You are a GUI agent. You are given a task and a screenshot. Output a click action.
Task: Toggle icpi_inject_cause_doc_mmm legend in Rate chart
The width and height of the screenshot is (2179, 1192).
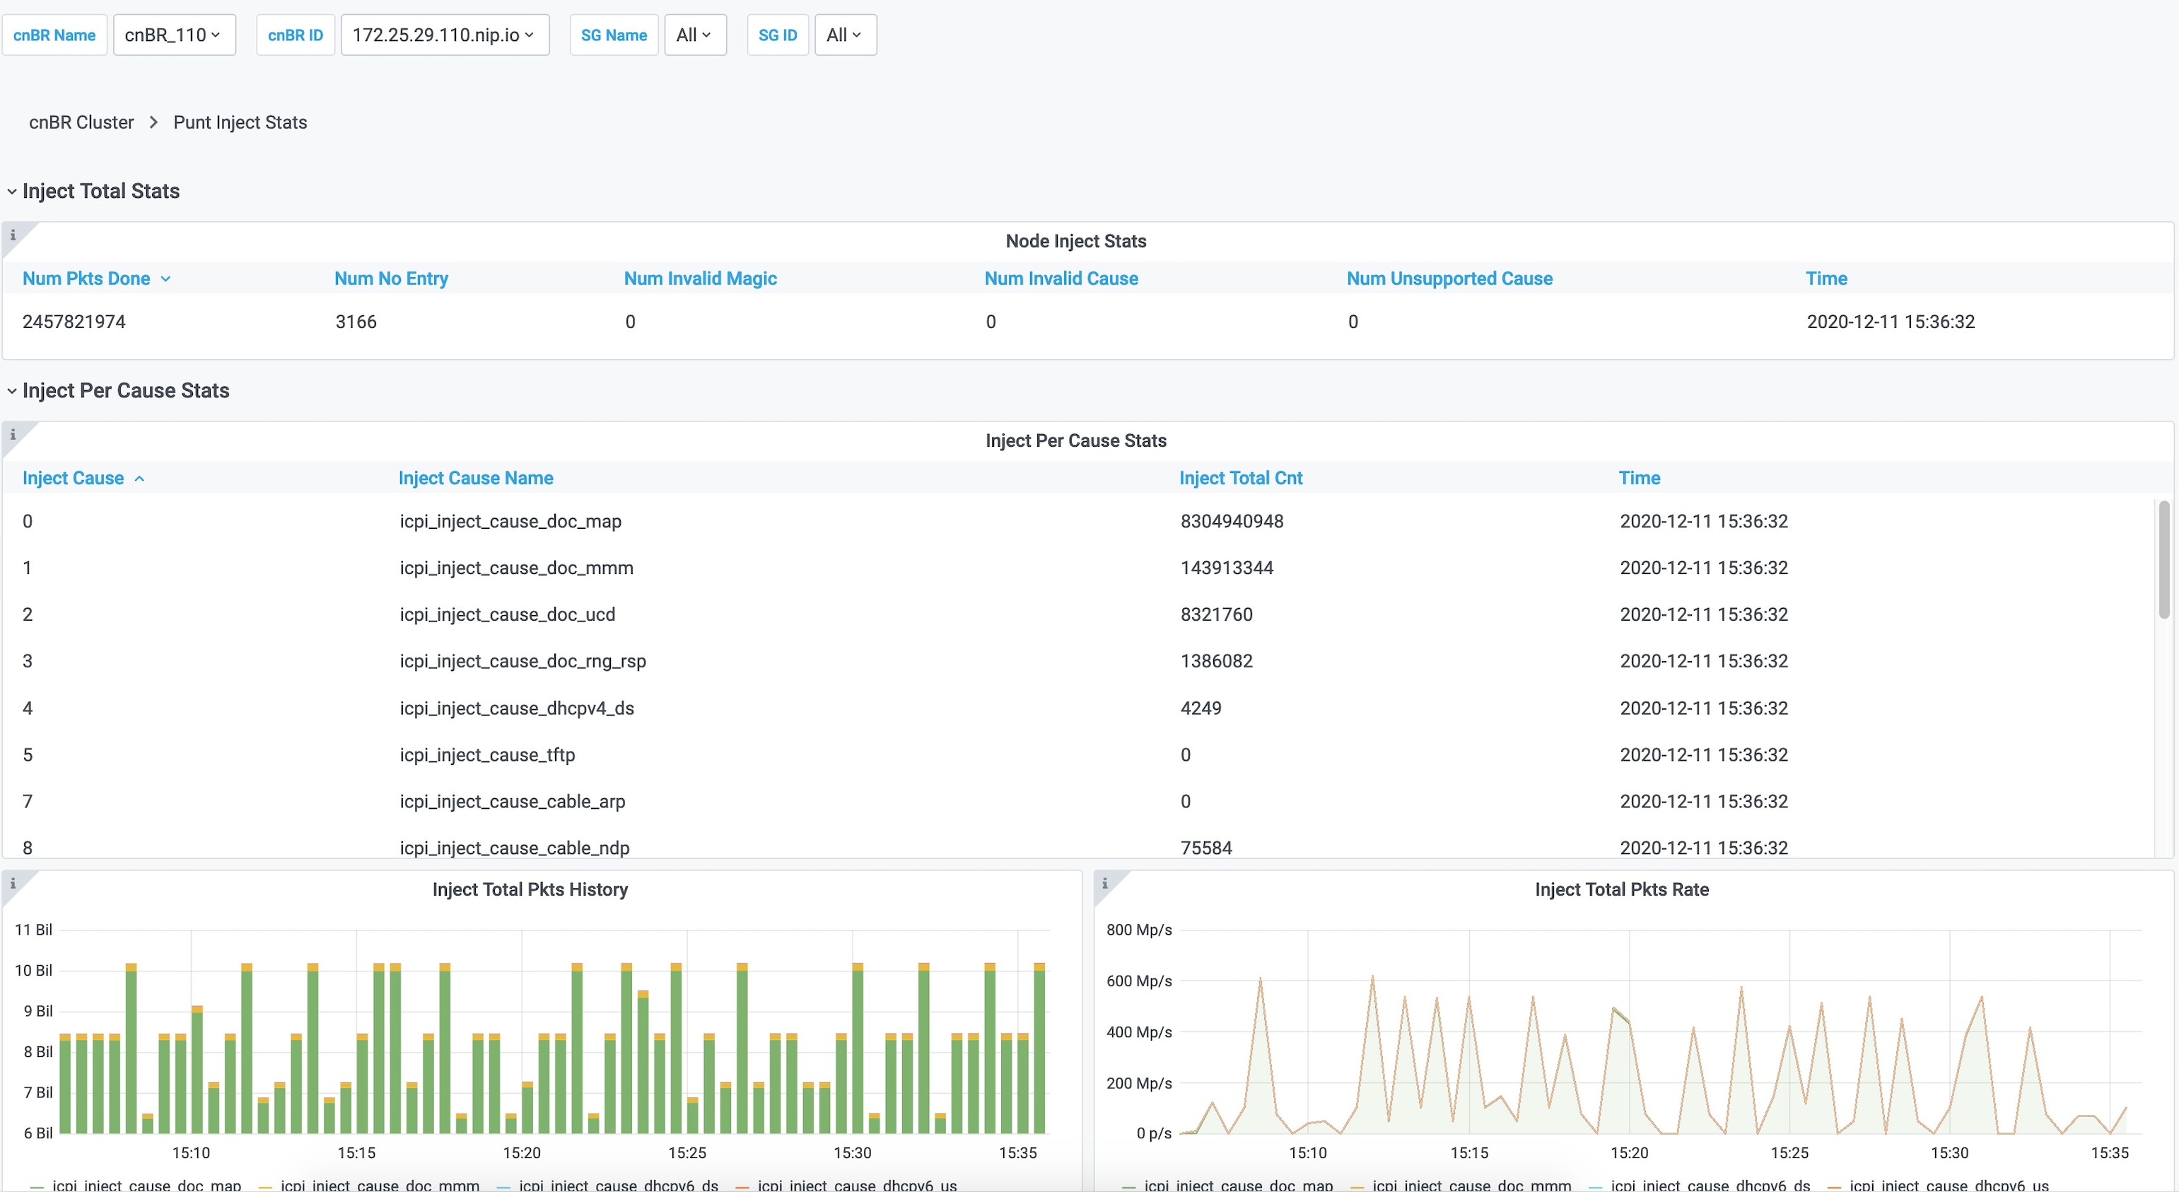click(1472, 1185)
